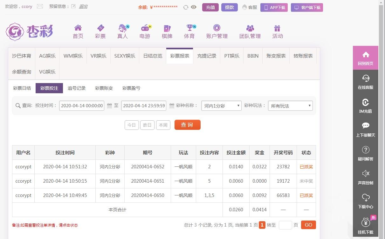Viewport: 385px width, 239px height.
Task: Select the 追号记录 sub-tab
Action: [x=77, y=88]
